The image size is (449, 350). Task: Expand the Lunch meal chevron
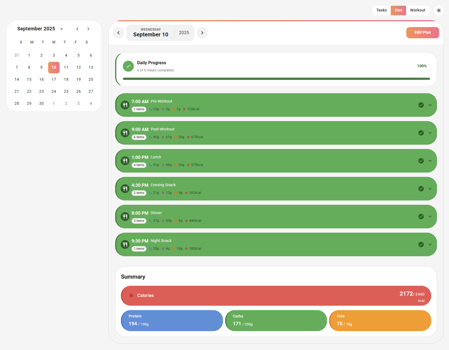coord(430,161)
